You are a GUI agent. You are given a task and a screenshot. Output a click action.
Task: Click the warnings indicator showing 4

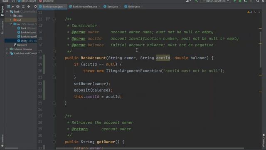pos(249,12)
